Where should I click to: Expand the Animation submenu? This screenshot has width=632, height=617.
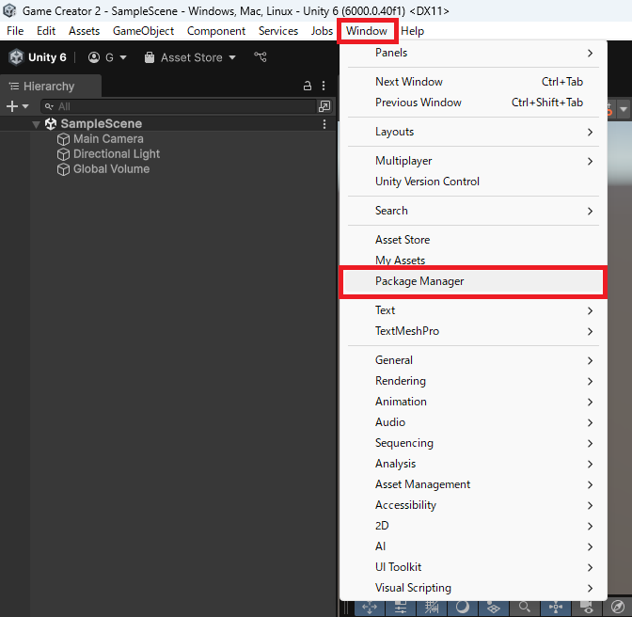tap(473, 402)
